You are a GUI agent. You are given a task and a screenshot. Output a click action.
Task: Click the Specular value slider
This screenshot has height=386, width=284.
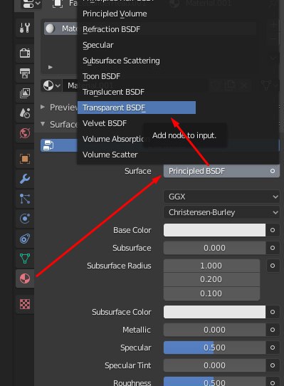pos(214,348)
